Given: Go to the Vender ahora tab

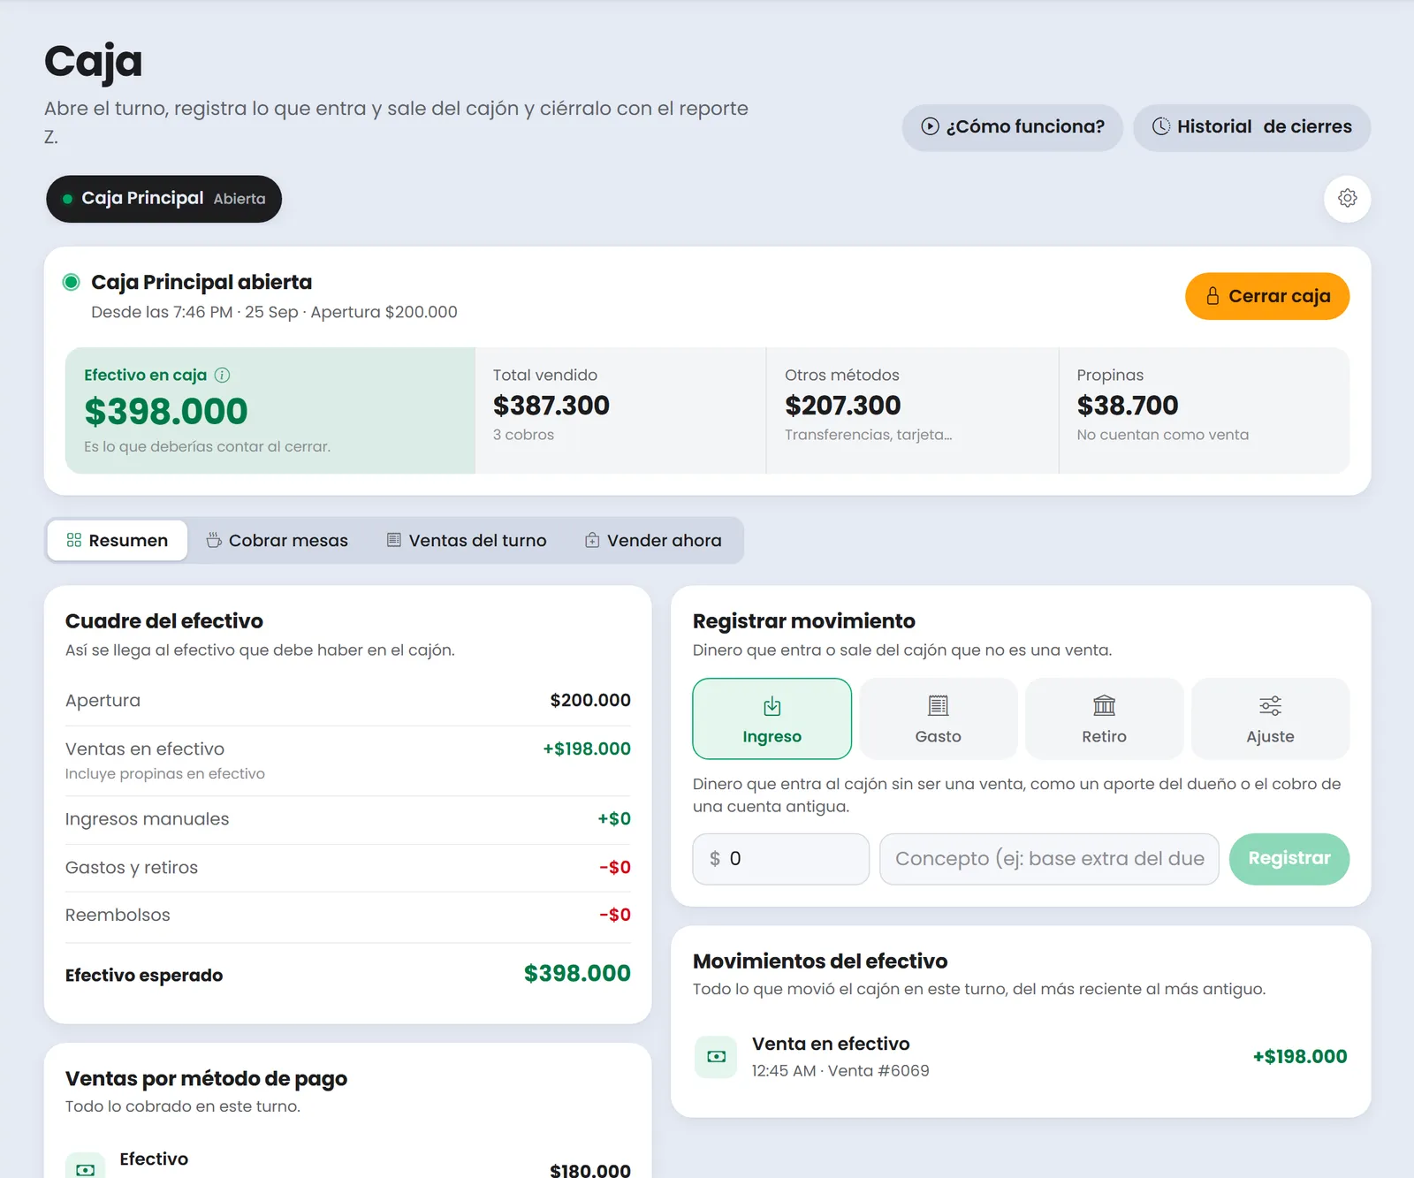Looking at the screenshot, I should pos(653,540).
